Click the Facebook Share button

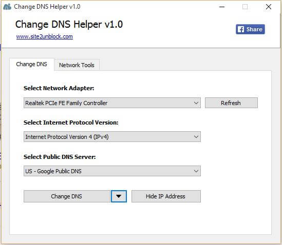coord(250,29)
